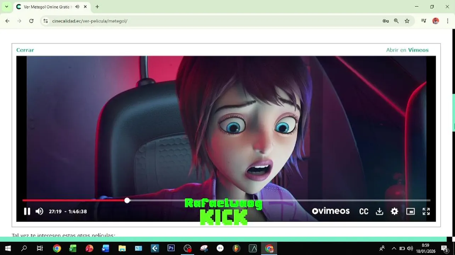Show hidden system tray icons

click(x=394, y=249)
